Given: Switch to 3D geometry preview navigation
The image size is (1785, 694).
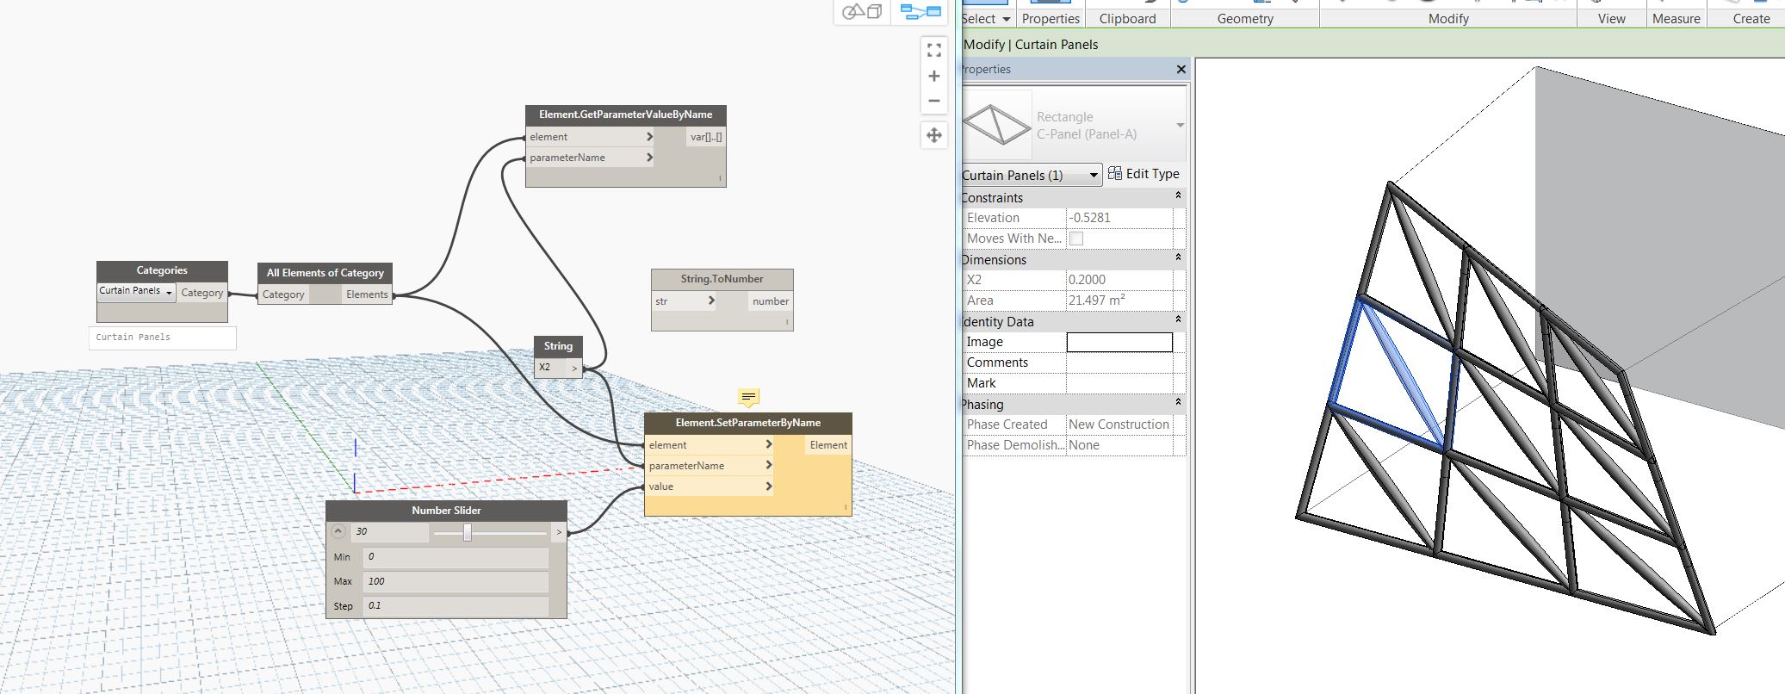Looking at the screenshot, I should coord(861,11).
